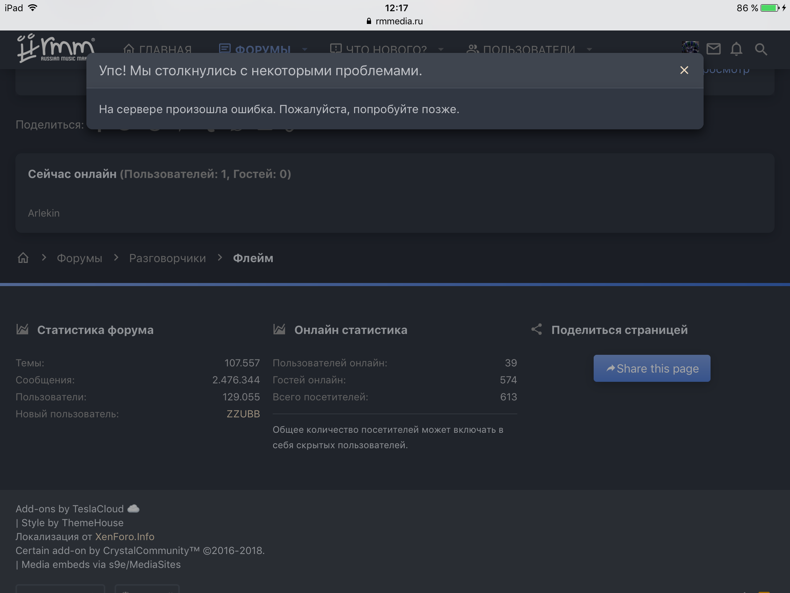The width and height of the screenshot is (790, 593).
Task: Open the XenForo.Info localization link
Action: (125, 537)
